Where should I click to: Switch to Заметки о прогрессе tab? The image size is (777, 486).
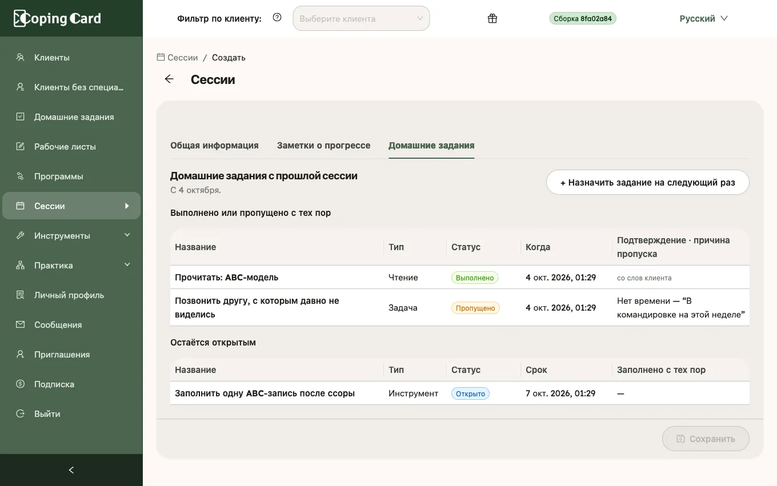click(323, 146)
